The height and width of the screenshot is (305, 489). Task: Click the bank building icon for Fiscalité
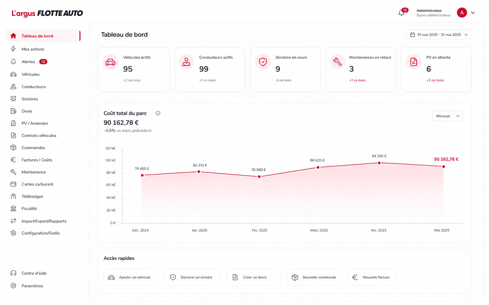[13, 208]
